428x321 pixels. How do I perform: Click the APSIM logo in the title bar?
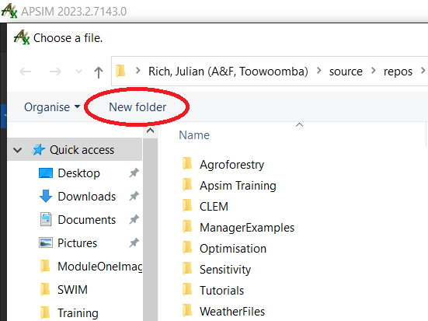9,11
